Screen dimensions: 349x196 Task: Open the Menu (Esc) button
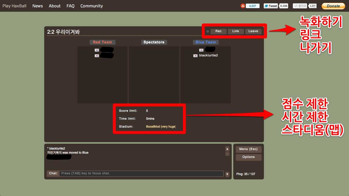coord(249,149)
